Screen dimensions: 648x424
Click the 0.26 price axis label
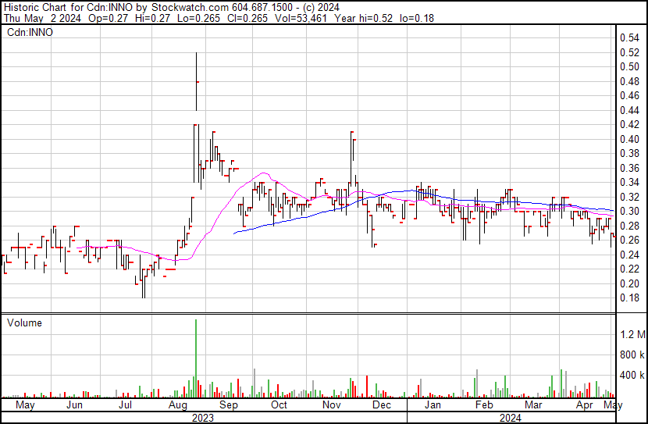(629, 240)
